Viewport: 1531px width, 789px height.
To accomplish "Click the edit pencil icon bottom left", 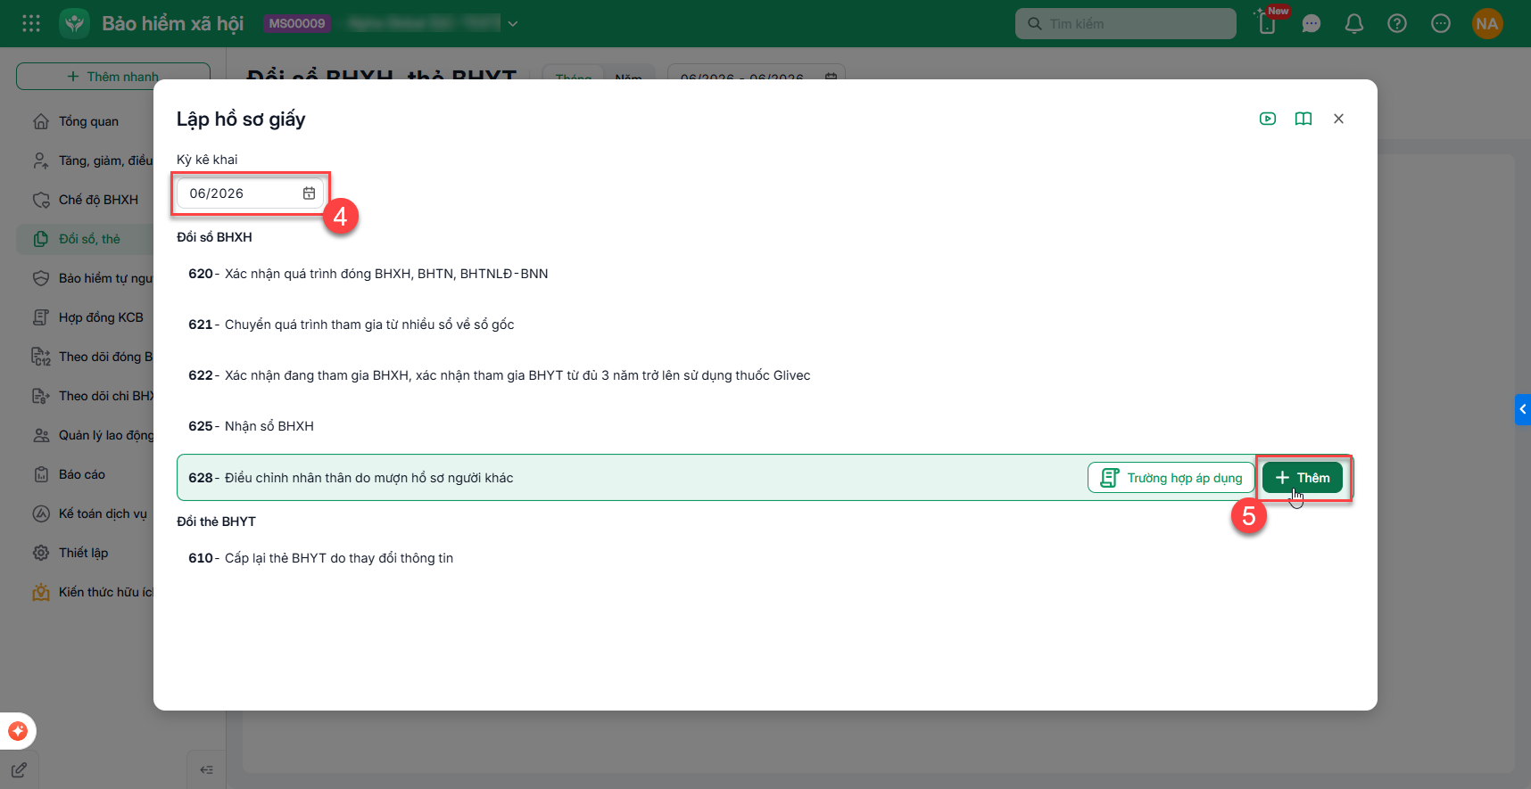I will click(x=19, y=770).
